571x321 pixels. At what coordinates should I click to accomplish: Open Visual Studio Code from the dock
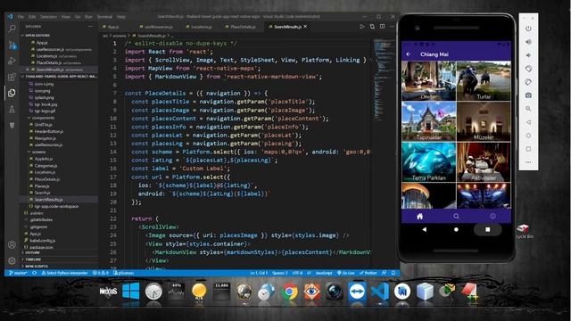coord(379,292)
